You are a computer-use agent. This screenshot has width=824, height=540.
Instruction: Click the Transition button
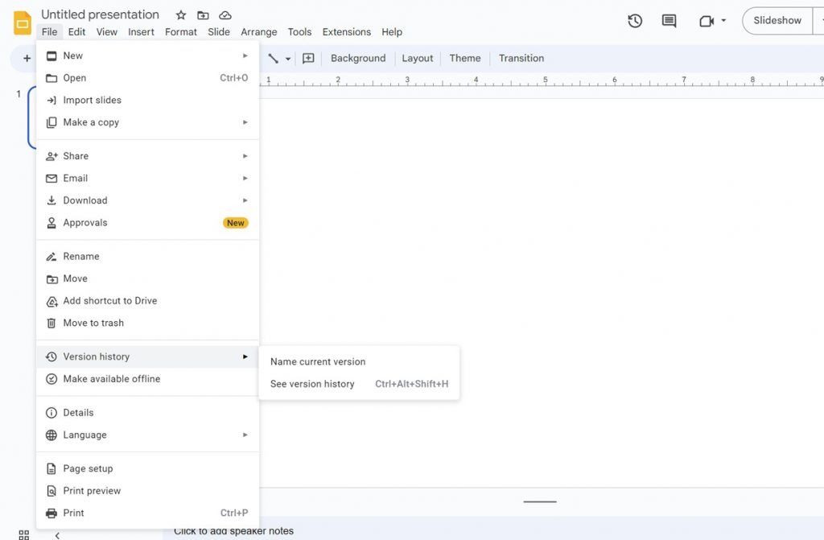click(x=521, y=59)
